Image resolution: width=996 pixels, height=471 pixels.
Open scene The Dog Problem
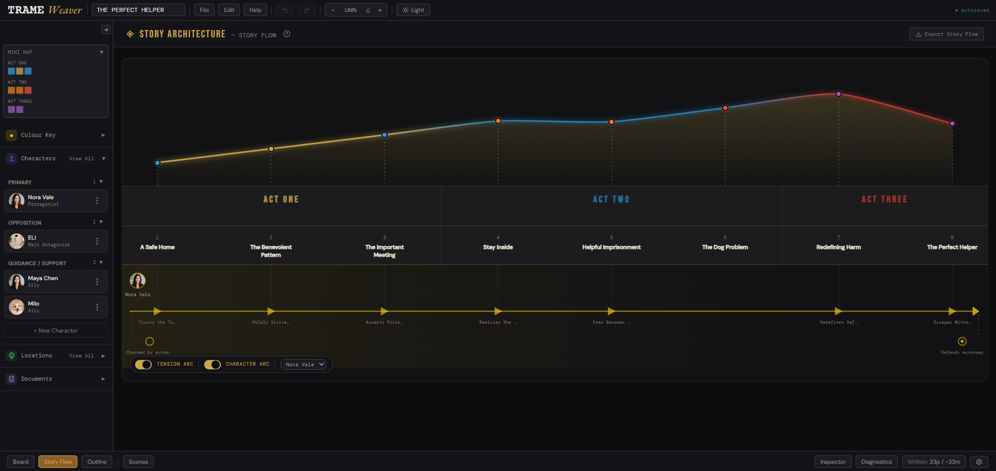[725, 247]
